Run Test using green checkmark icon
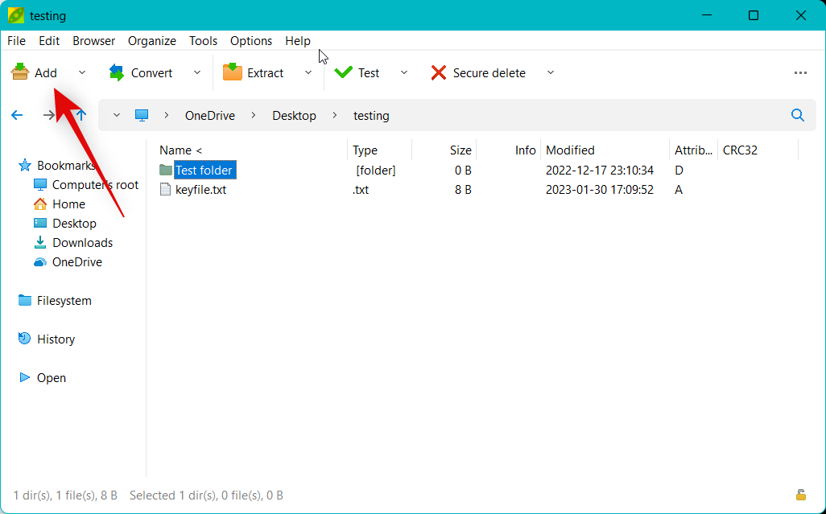Image resolution: width=826 pixels, height=514 pixels. (x=344, y=72)
